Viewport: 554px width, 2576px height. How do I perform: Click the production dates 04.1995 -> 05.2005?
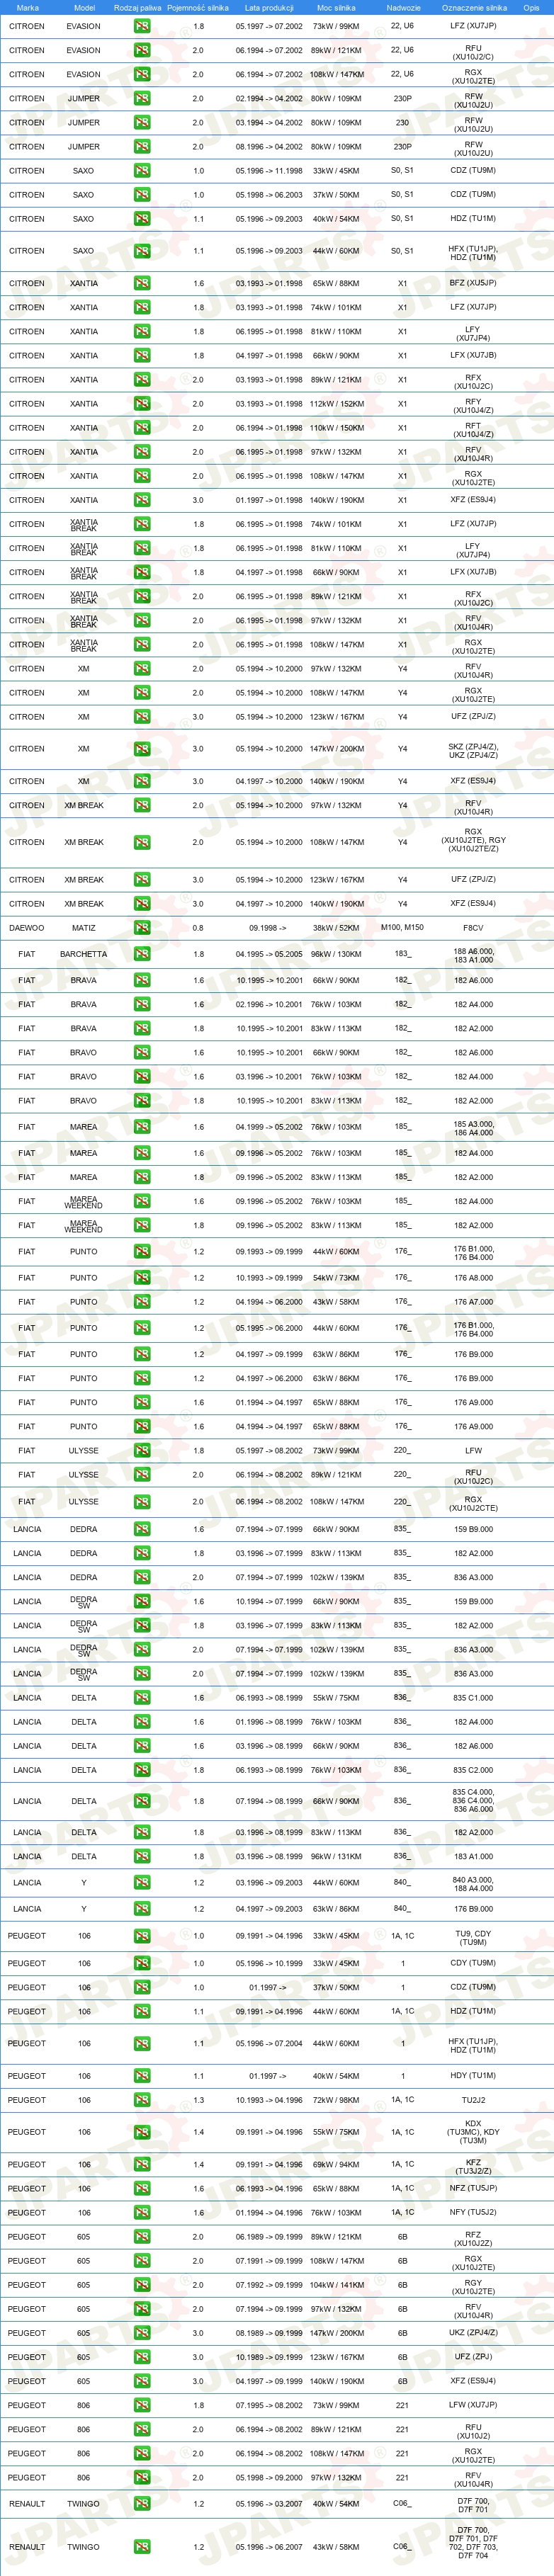point(269,954)
